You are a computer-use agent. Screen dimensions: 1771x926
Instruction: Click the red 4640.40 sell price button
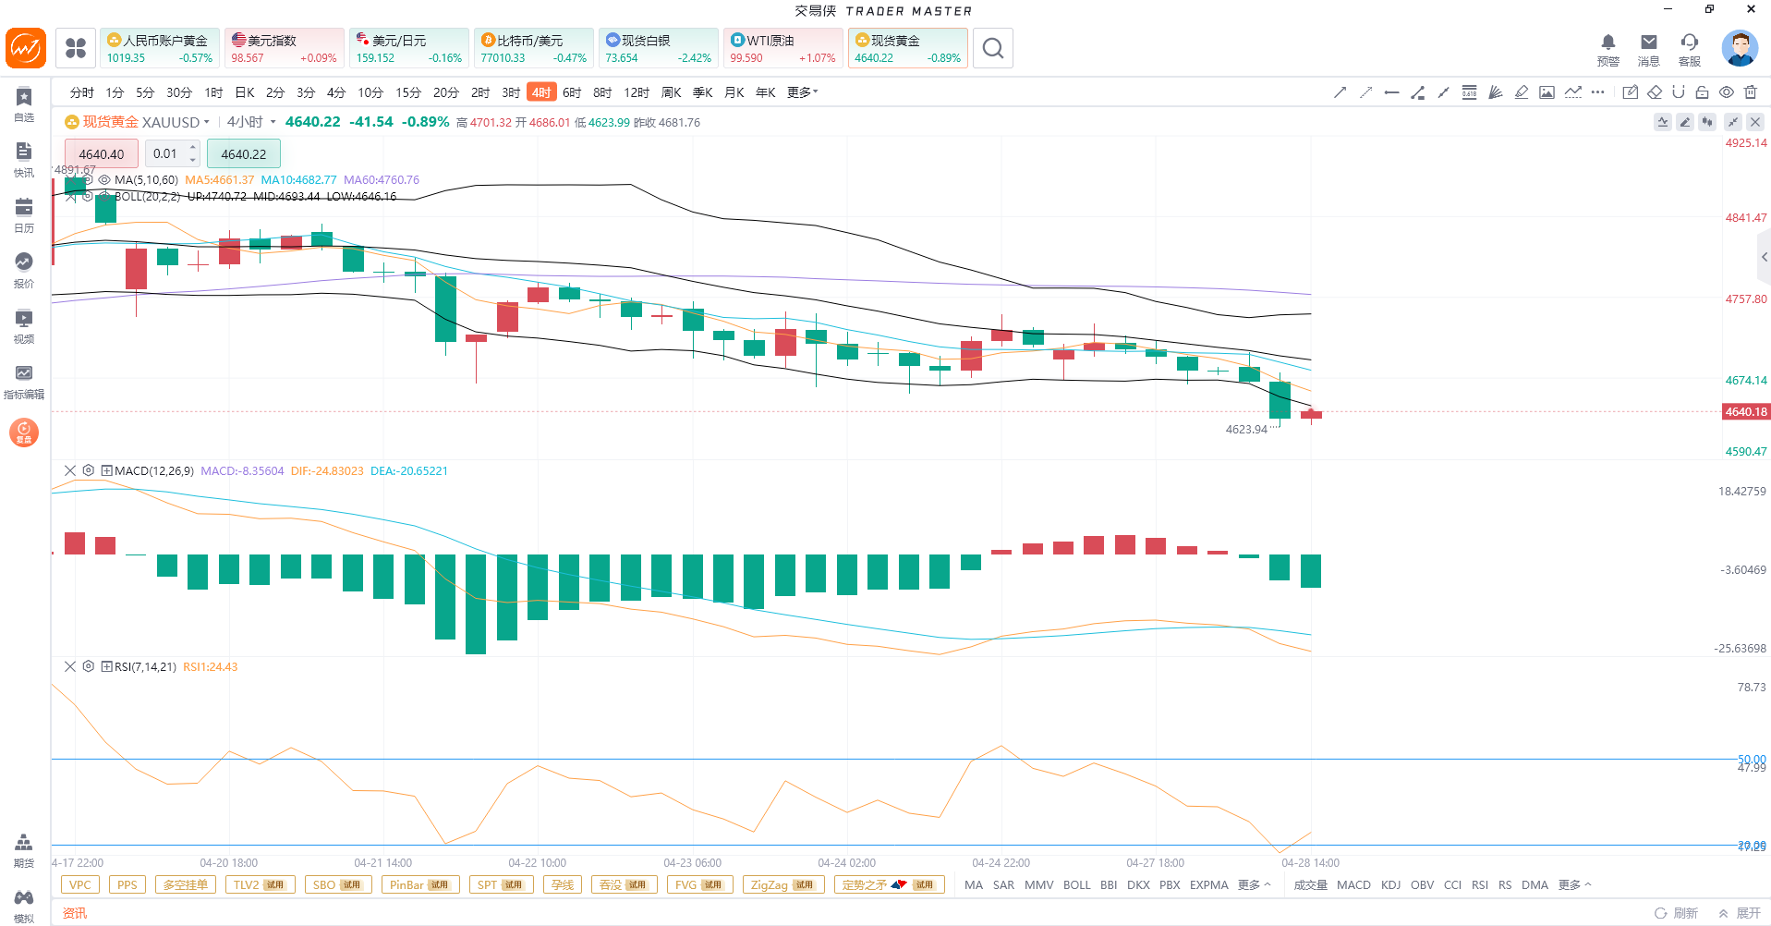tap(101, 154)
